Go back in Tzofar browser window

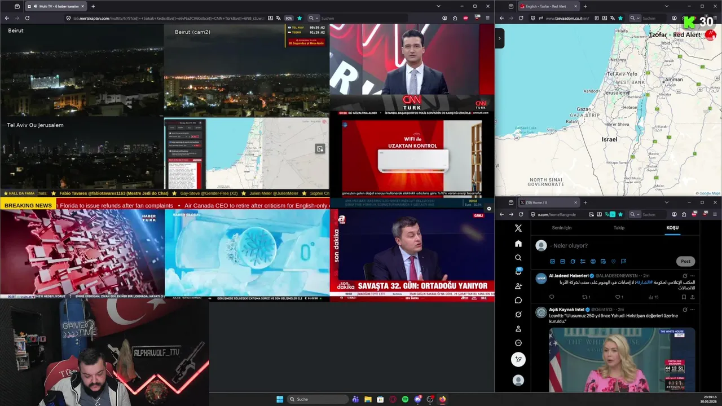point(501,18)
